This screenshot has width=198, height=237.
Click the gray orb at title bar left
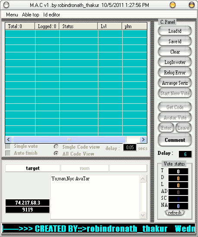point(6,5)
